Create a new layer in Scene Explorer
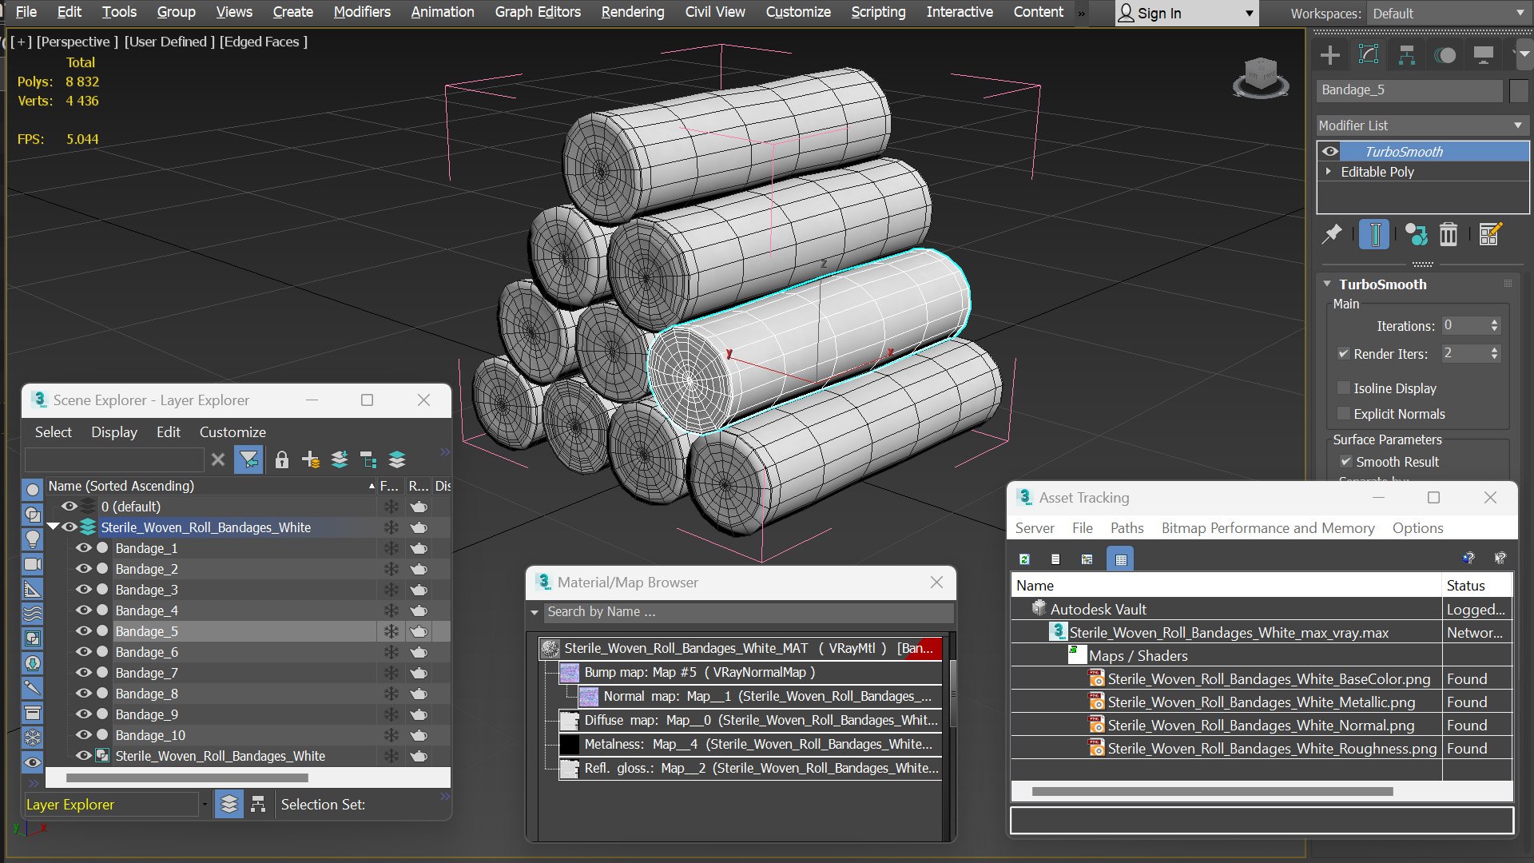The image size is (1534, 863). [x=311, y=459]
